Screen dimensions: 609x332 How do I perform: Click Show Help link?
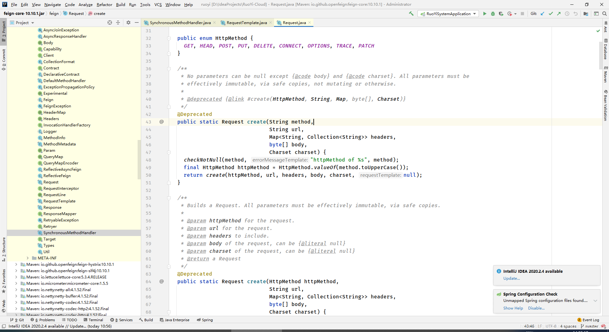513,308
